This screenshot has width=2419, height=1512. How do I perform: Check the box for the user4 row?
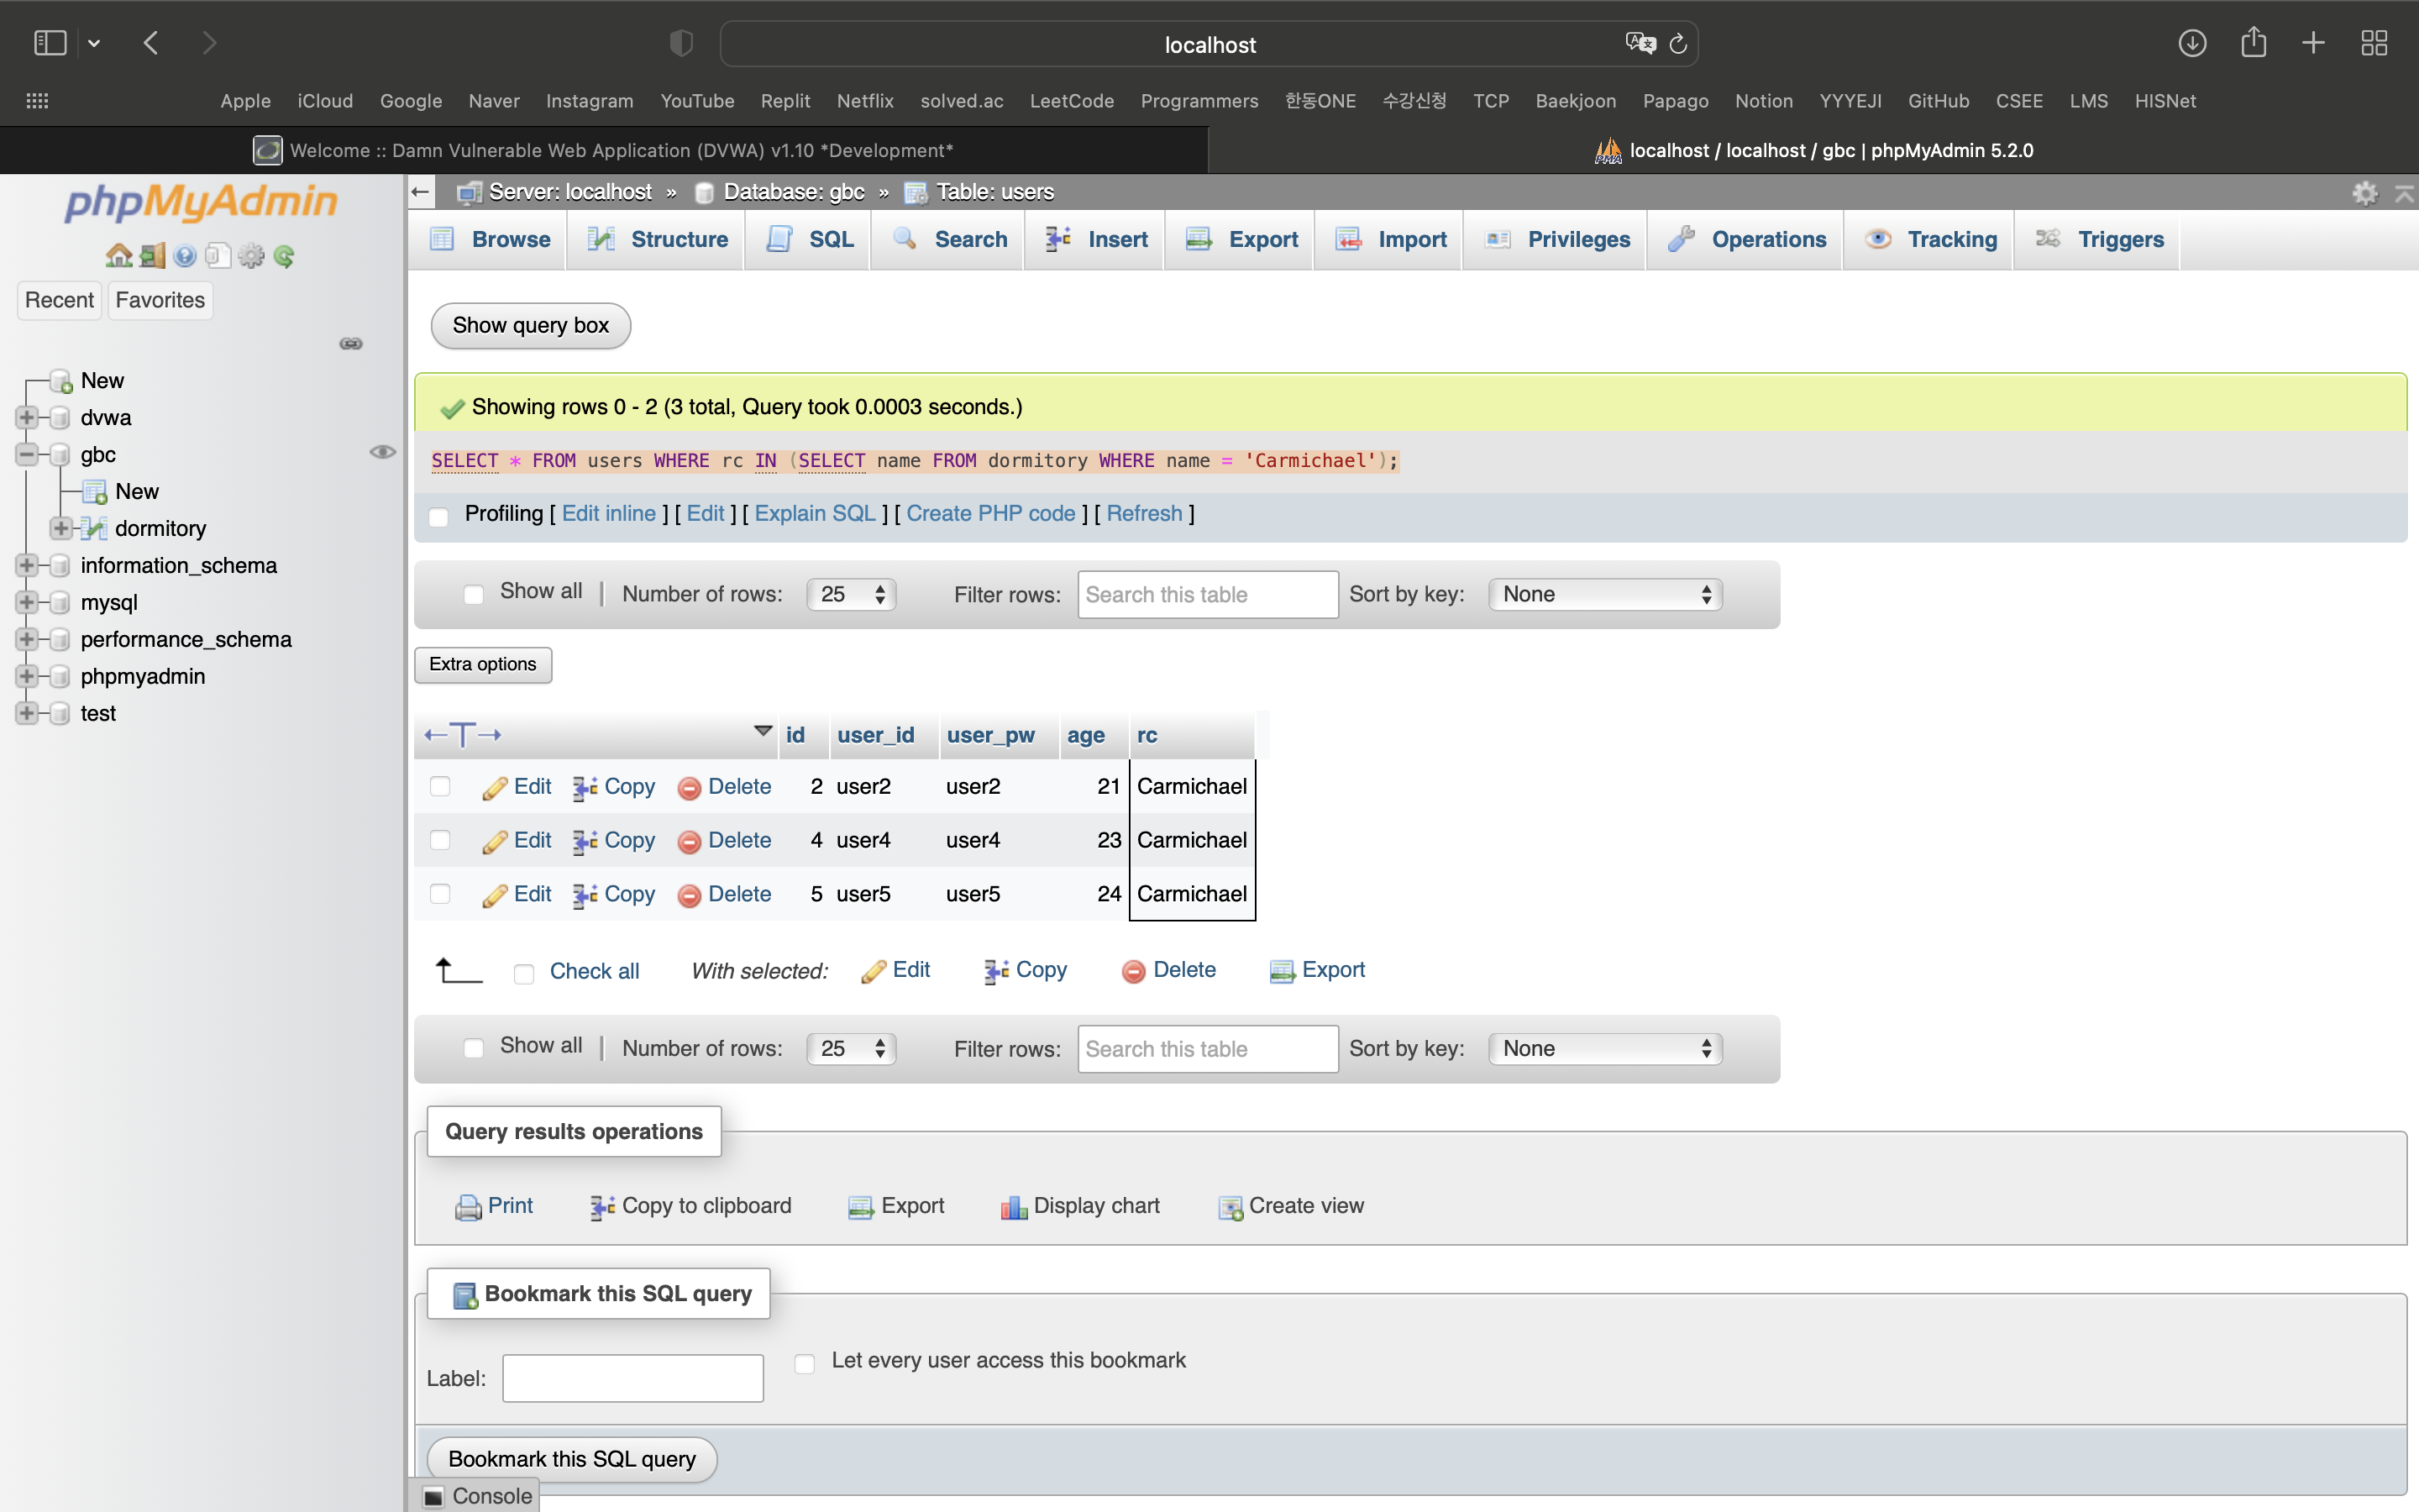(x=440, y=840)
